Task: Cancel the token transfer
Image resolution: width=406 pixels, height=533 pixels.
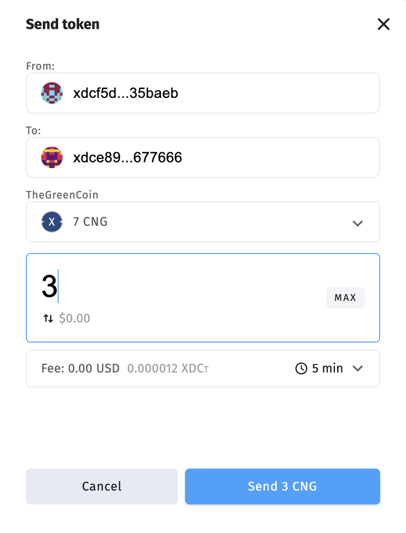Action: pyautogui.click(x=101, y=486)
